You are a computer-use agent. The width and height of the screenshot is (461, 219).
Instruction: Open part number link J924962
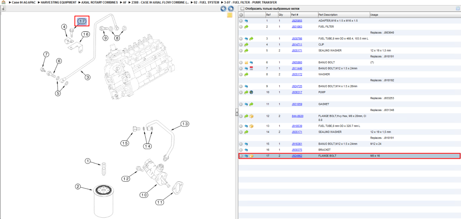[296, 156]
